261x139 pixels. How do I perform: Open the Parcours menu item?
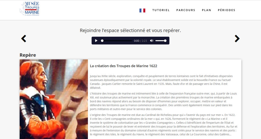pyautogui.click(x=186, y=10)
